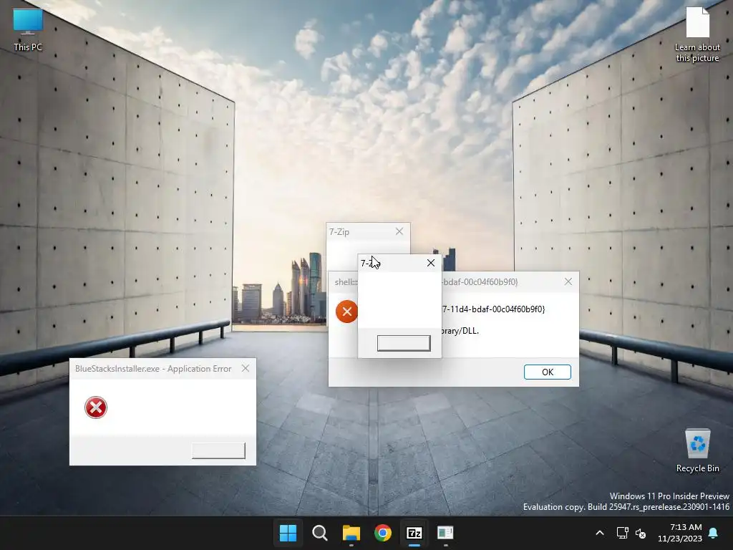
Task: Open the This PC desktop icon
Action: click(x=28, y=29)
